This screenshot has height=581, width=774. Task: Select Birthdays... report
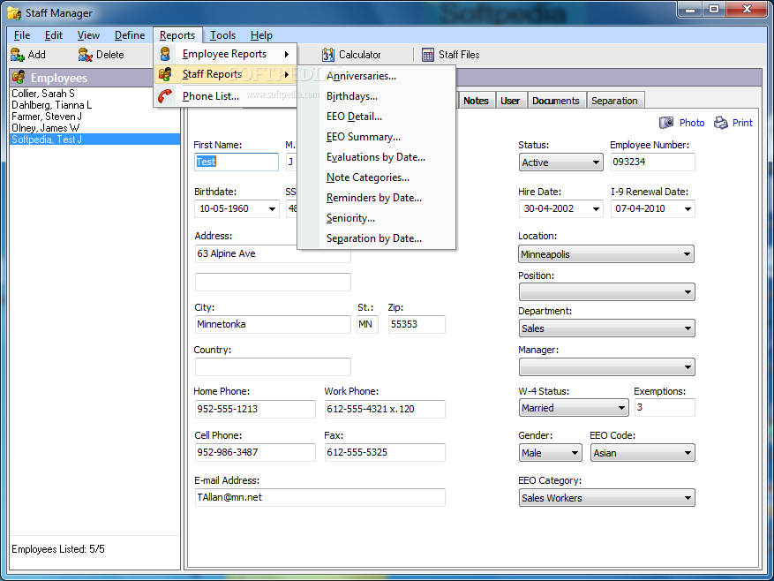(376, 96)
